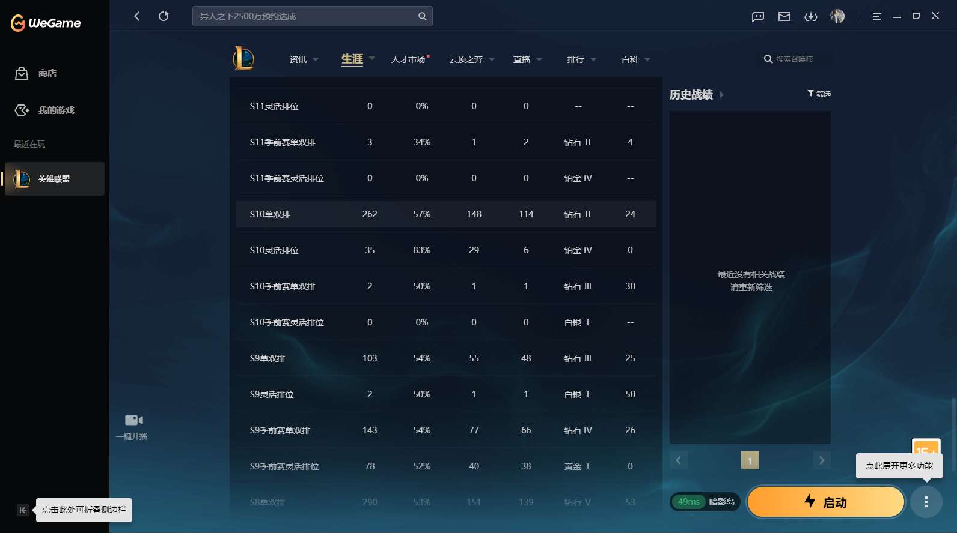
Task: Select 英雄联盟 in recently played
Action: 55,179
